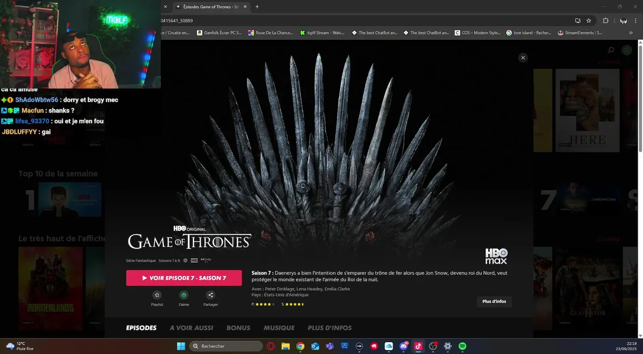Advance the bottom row right chevron
The image size is (643, 354).
[628, 291]
